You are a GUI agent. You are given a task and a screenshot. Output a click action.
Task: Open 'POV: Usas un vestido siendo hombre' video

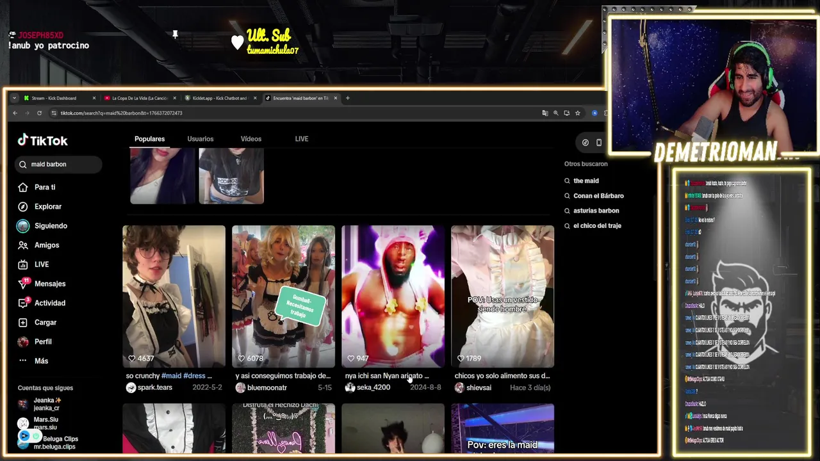(x=502, y=296)
